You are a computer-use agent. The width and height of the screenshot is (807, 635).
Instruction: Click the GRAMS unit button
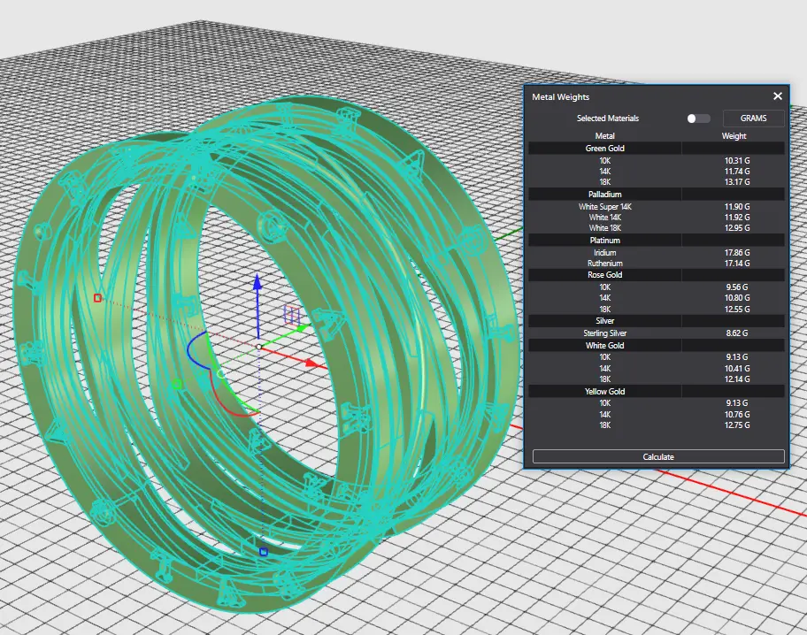pos(753,119)
